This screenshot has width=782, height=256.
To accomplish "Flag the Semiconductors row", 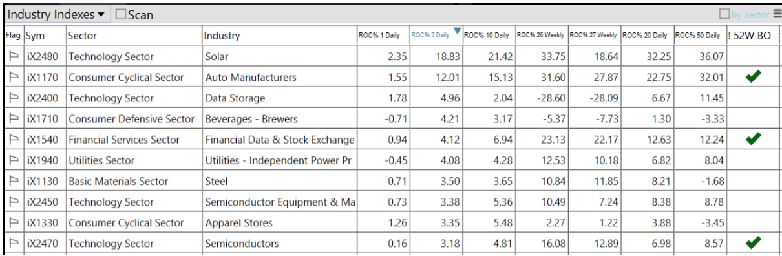I will point(13,244).
